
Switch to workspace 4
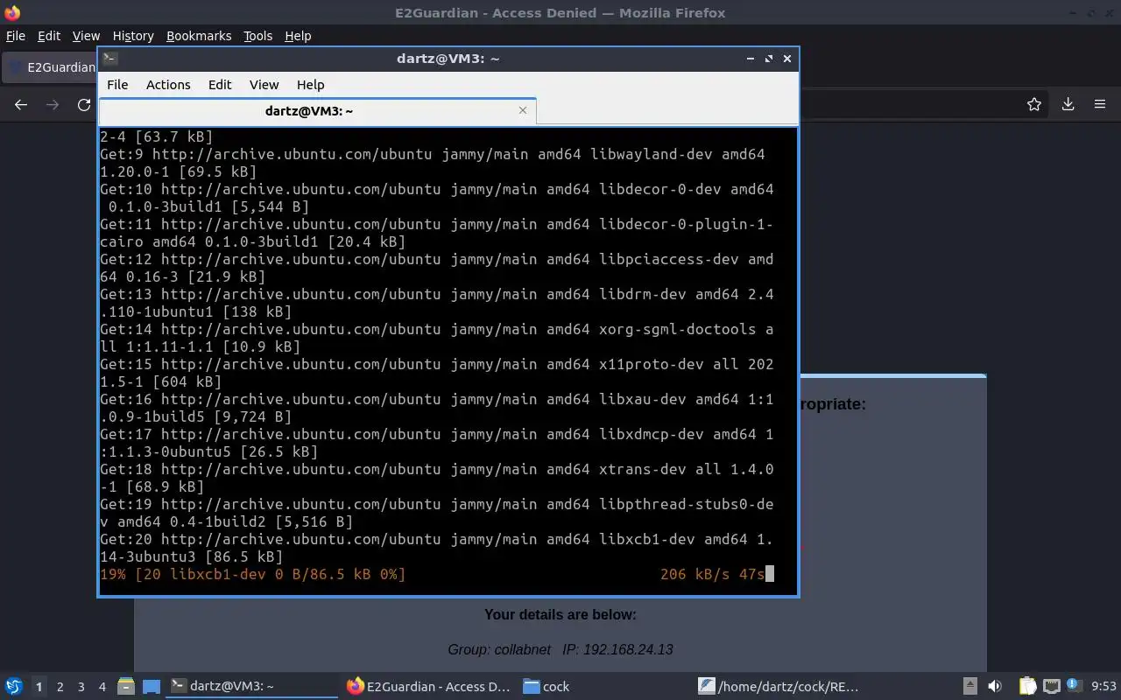(102, 687)
